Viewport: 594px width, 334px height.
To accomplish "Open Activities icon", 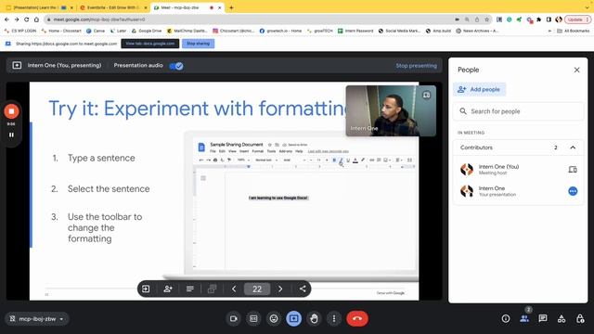I will point(562,319).
